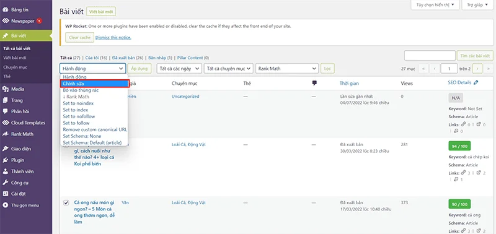Click the Media icon in sidebar
This screenshot has width=496, height=234.
[x=5, y=89]
